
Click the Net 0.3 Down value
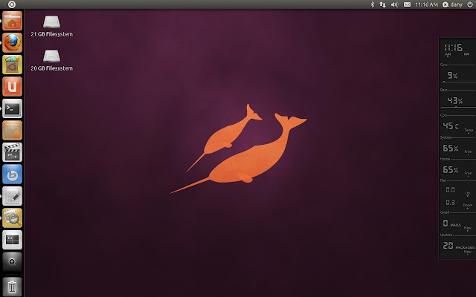tap(450, 202)
